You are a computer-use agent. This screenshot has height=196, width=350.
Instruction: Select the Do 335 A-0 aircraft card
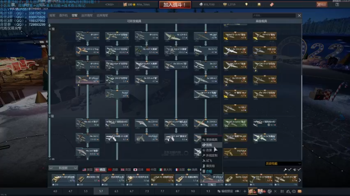pos(147,80)
